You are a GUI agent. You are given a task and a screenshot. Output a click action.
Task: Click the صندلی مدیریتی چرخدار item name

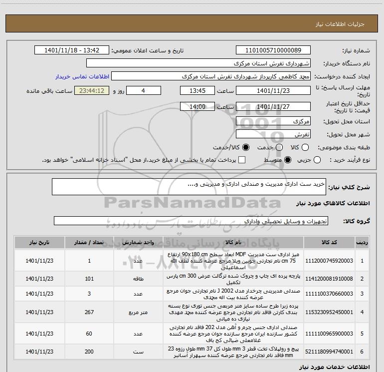233,294
